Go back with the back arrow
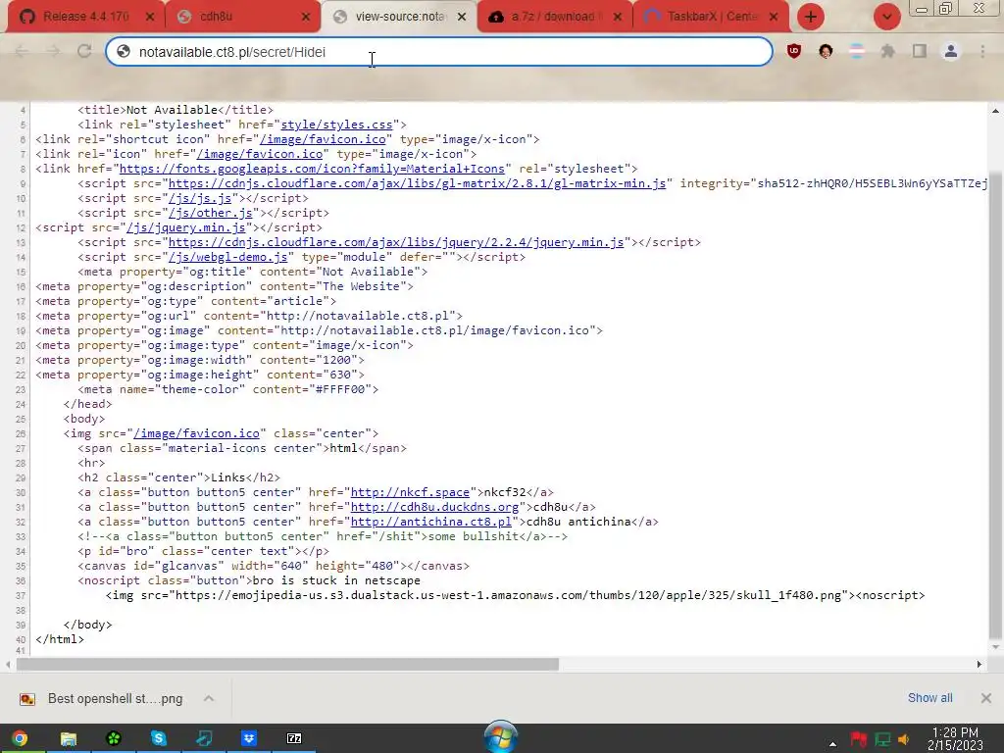Viewport: 1004px width, 753px height. tap(22, 51)
